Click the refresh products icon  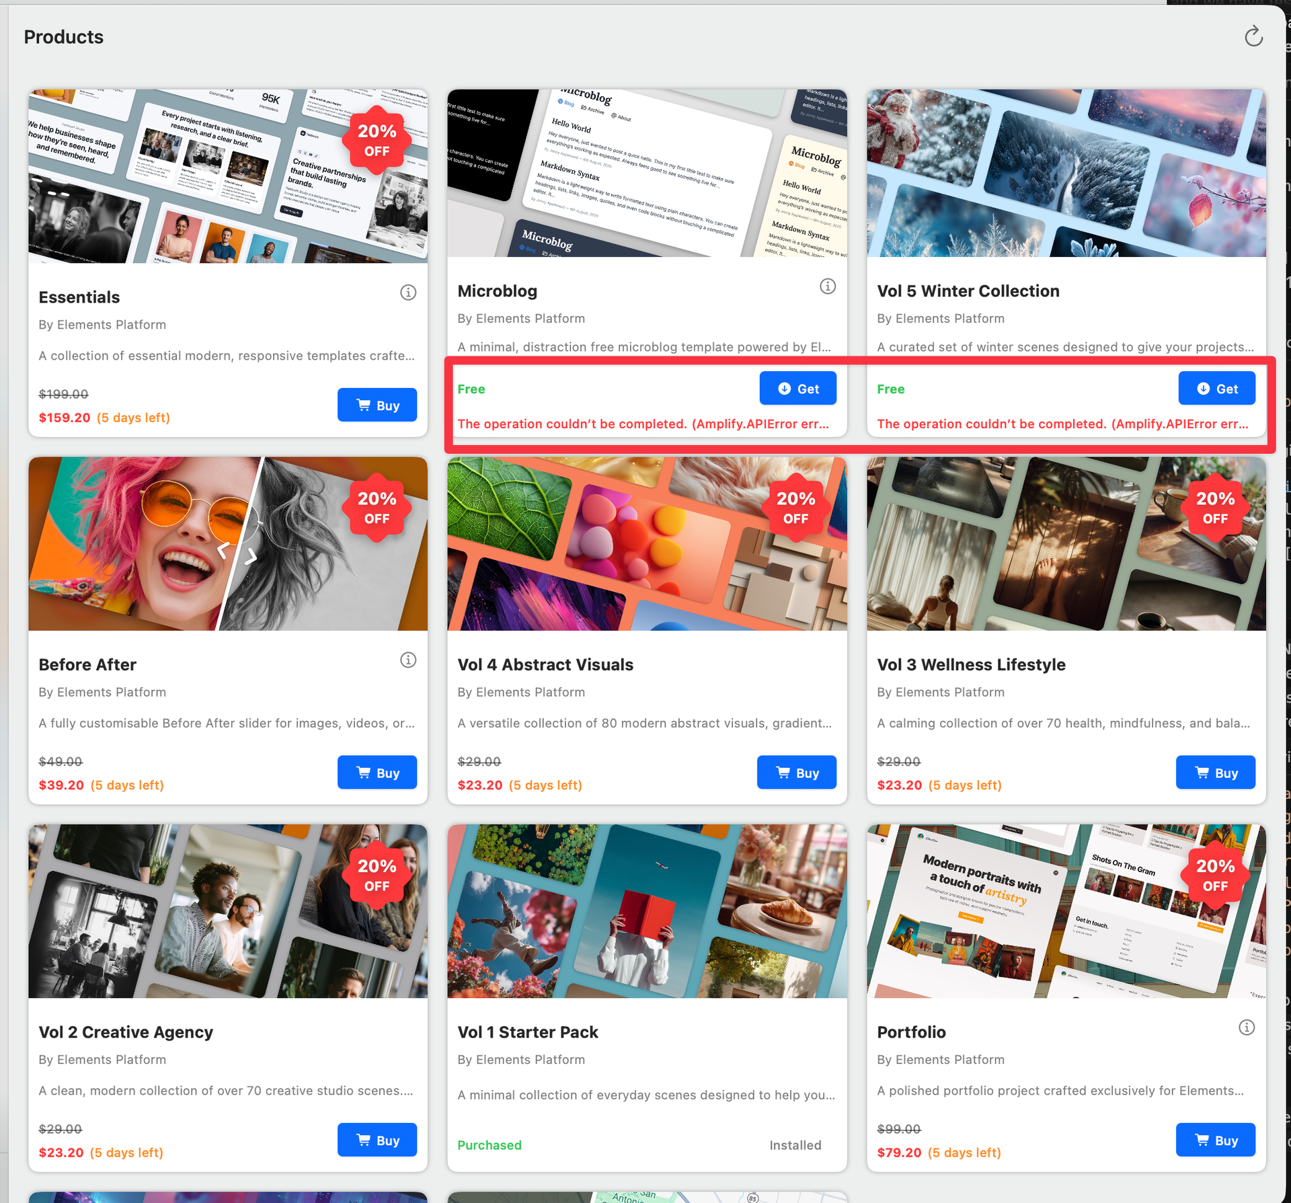pos(1253,36)
